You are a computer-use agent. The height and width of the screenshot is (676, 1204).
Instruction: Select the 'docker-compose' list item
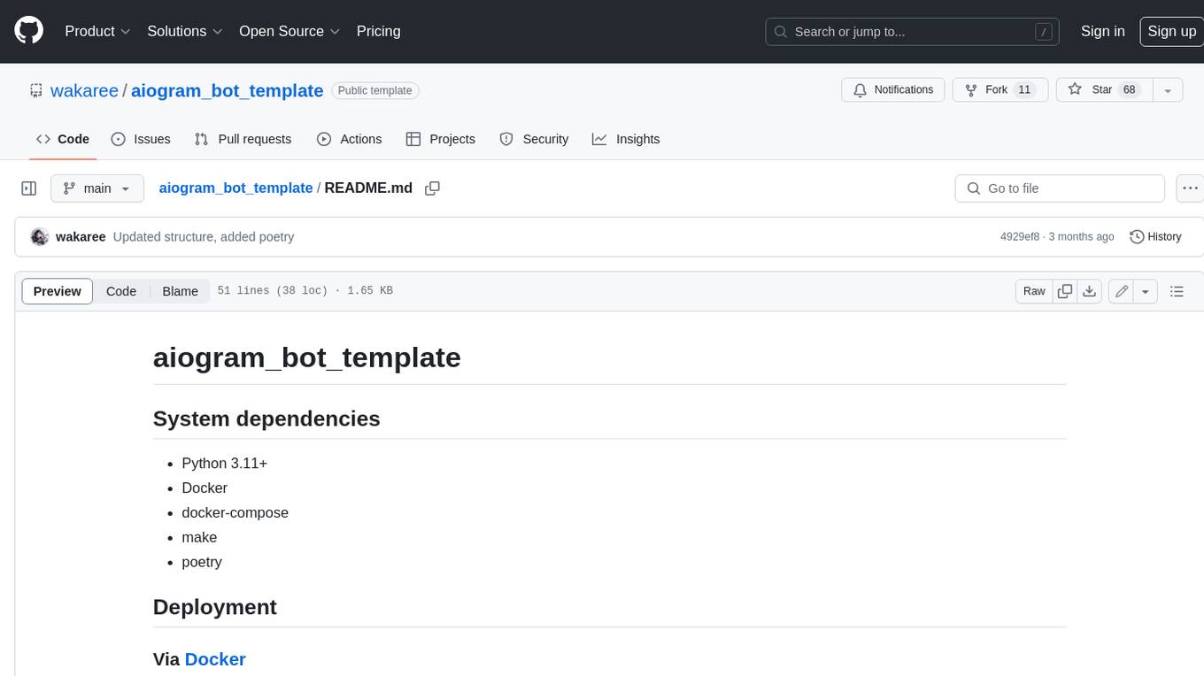pyautogui.click(x=235, y=512)
